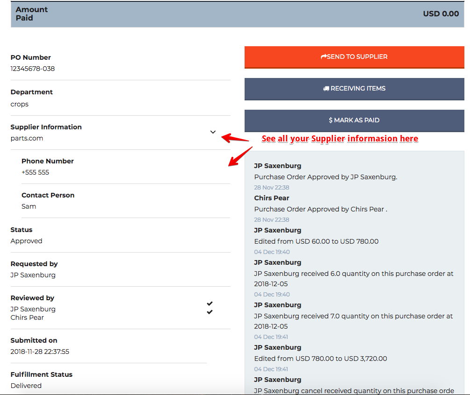This screenshot has width=470, height=395.
Task: Click the supplier name "parts.com"
Action: [x=27, y=138]
